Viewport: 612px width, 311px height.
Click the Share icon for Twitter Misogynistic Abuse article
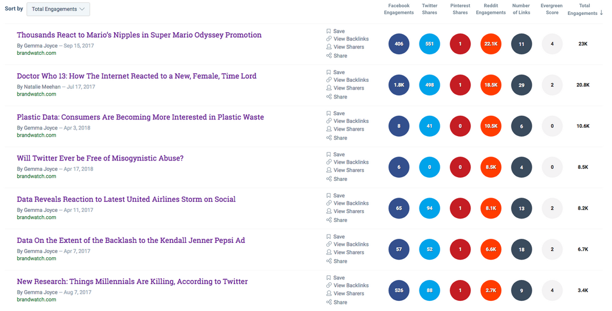click(329, 179)
